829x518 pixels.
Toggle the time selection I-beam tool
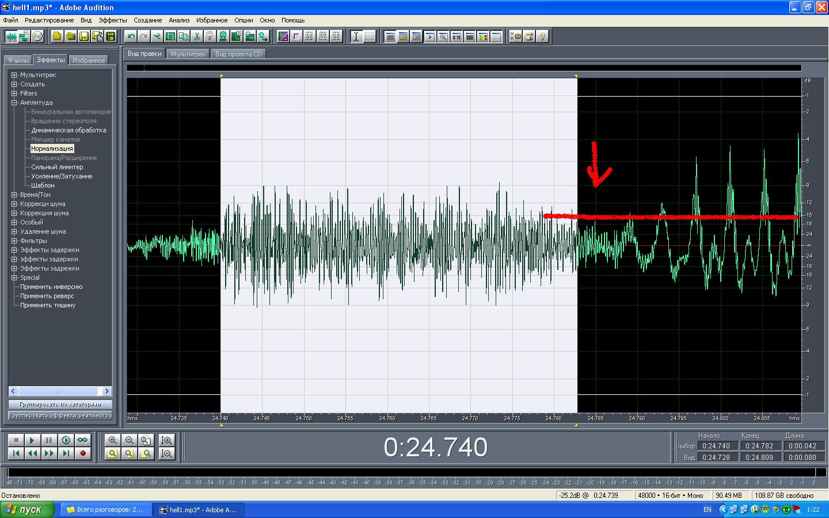coord(356,37)
